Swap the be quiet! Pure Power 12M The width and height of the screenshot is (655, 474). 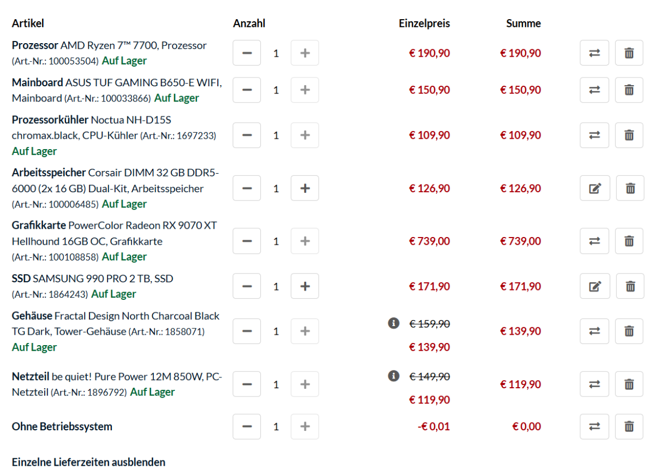click(594, 384)
